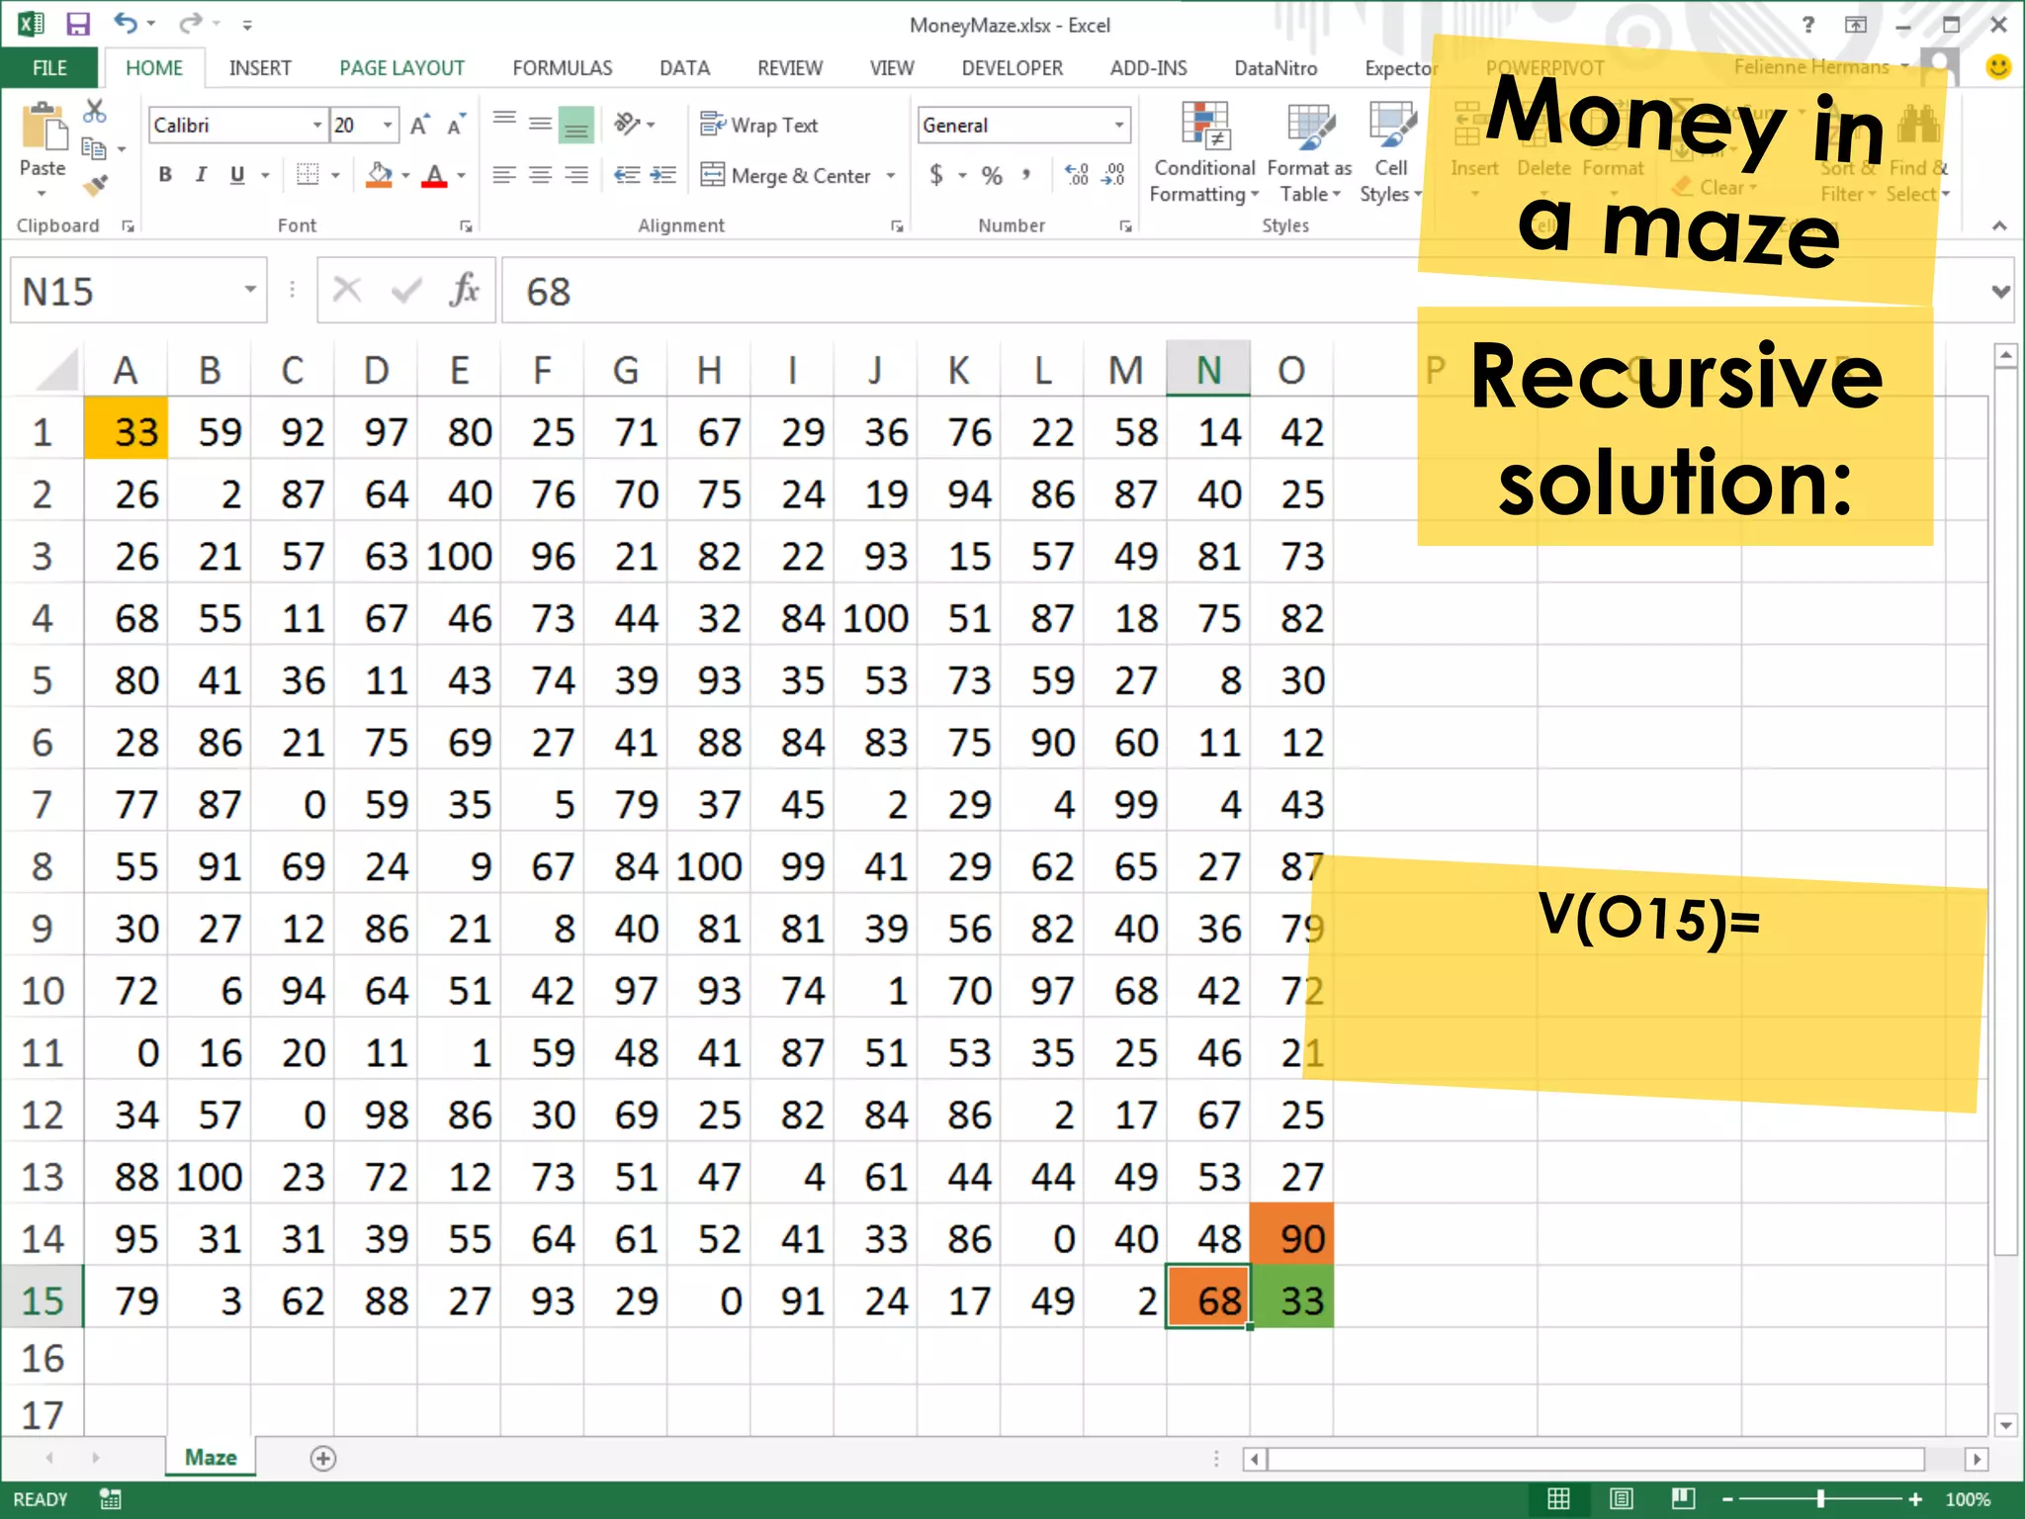The height and width of the screenshot is (1519, 2025).
Task: Select the Maze sheet tab
Action: click(211, 1457)
